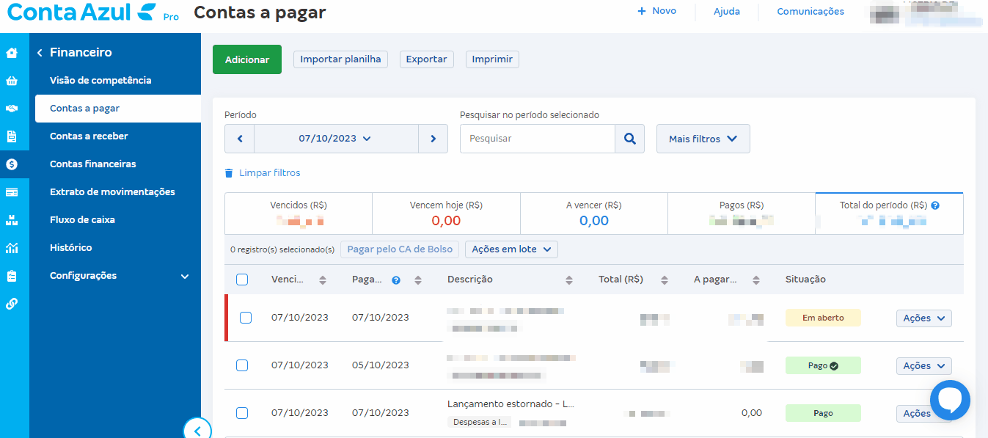This screenshot has width=988, height=438.
Task: Open the invoice document icon in the sidebar
Action: 13,136
